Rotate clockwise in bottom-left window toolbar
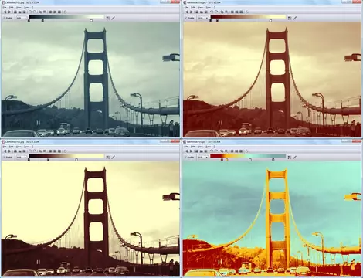 click(35, 151)
